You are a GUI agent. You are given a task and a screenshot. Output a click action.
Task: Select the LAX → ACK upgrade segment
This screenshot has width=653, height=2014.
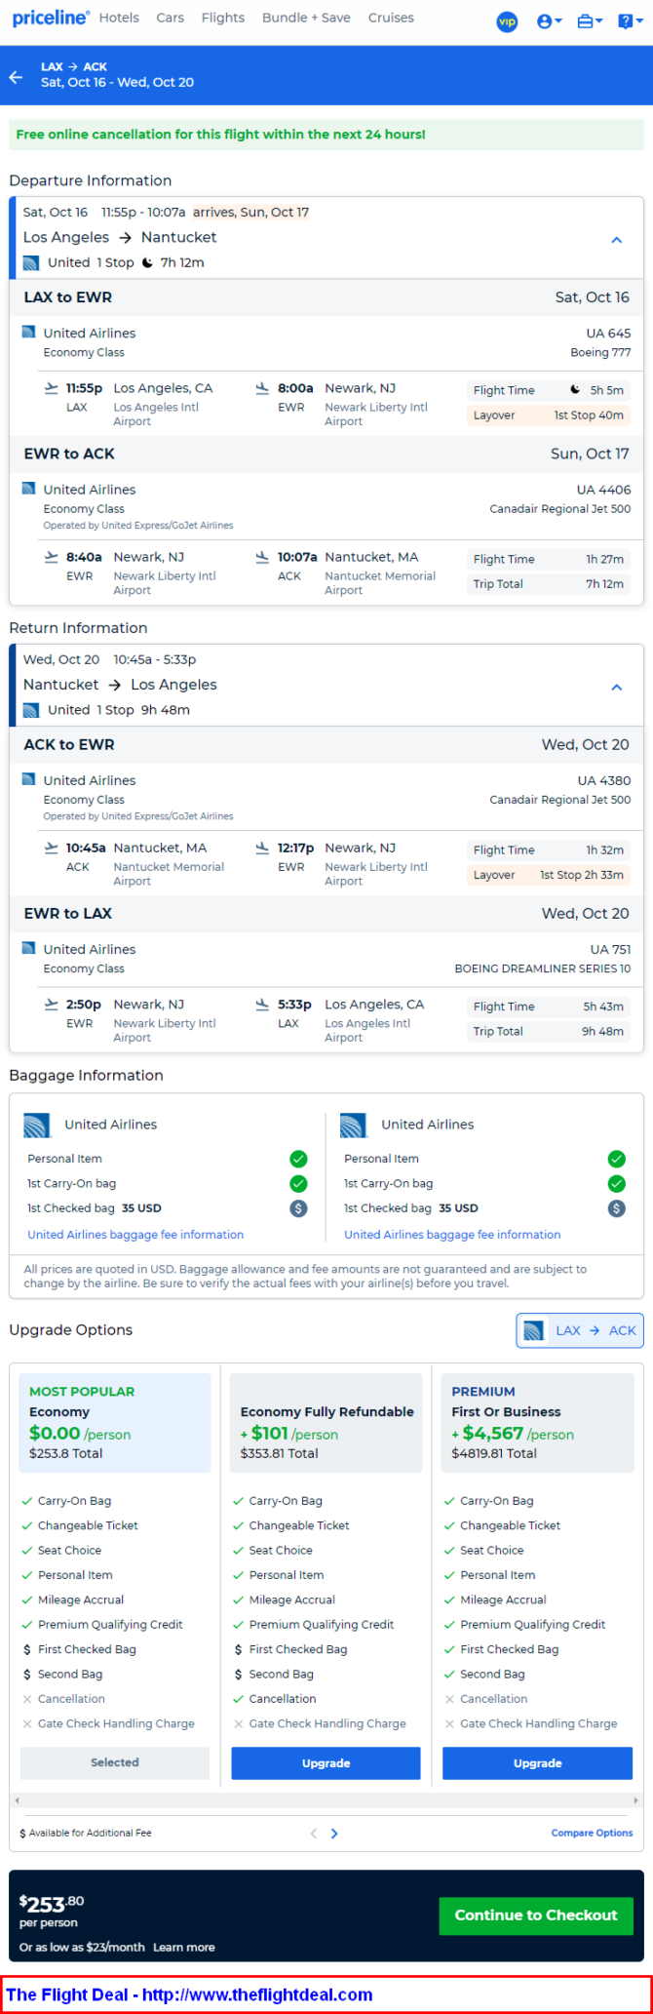coord(580,1330)
